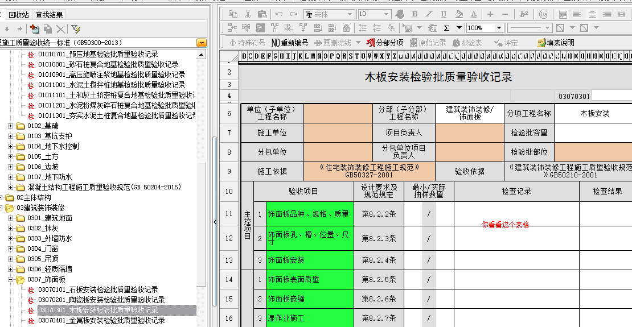Viewport: 632px width, 327px height.
Task: Click the Sigma sum icon
Action: [x=447, y=28]
